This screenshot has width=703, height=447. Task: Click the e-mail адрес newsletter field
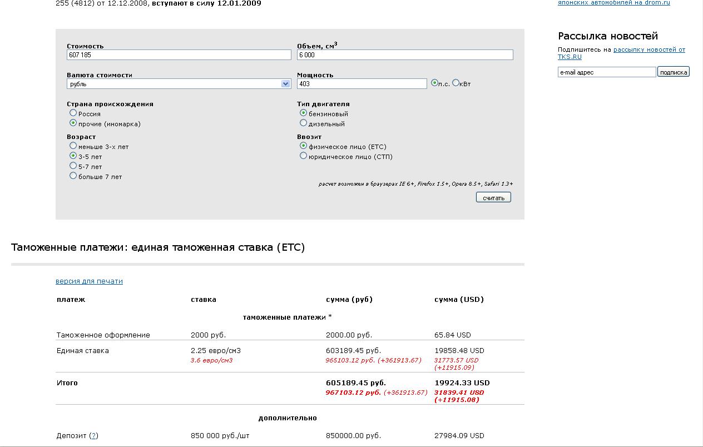point(607,72)
